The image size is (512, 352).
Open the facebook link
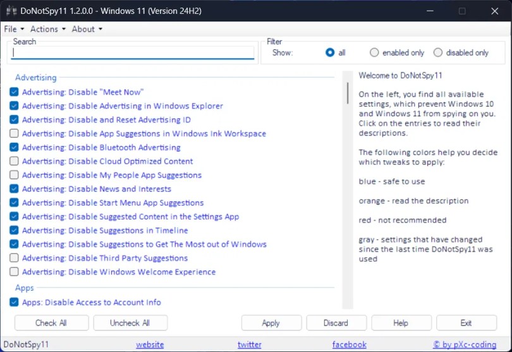click(350, 344)
